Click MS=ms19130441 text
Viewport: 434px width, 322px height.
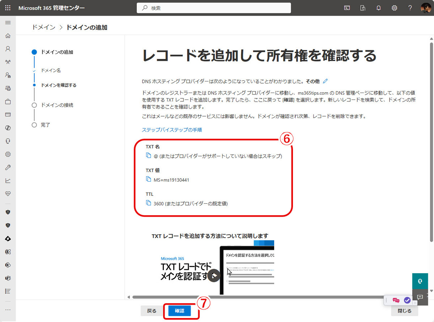[171, 179]
